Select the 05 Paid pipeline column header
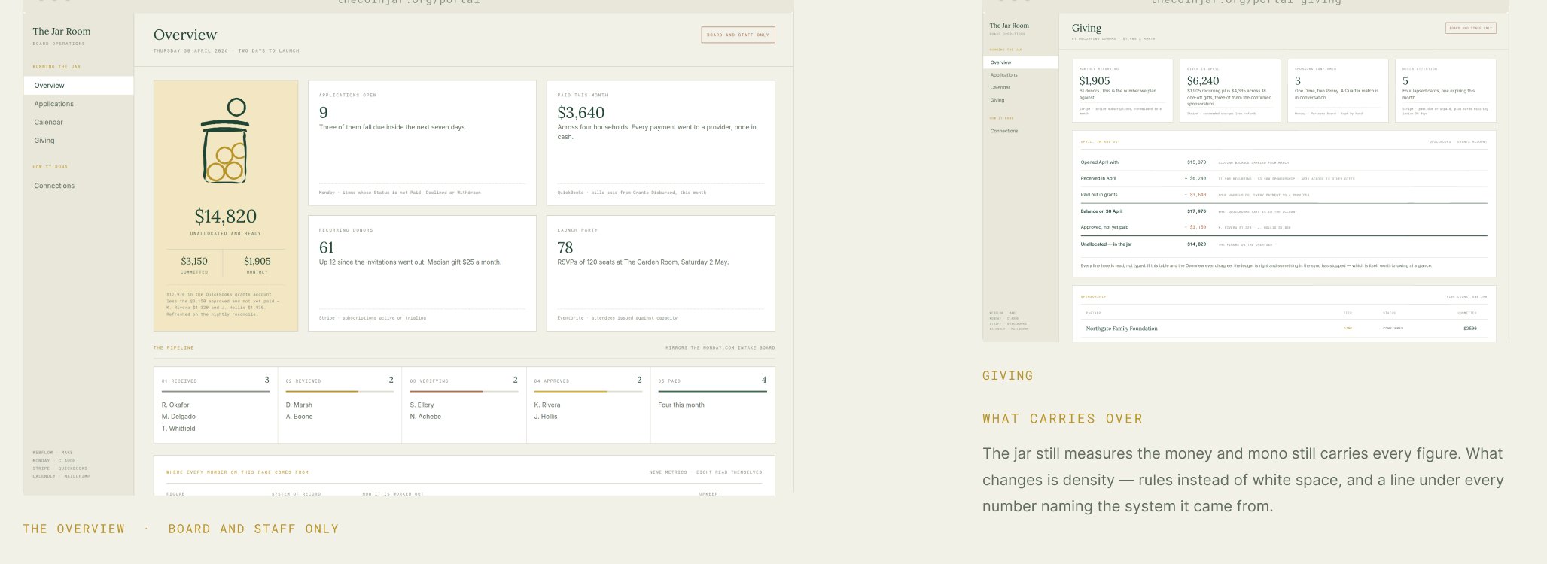1547x564 pixels. click(x=712, y=381)
